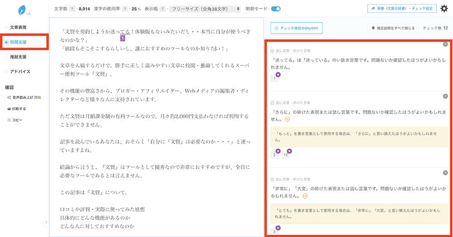Image resolution: width=453 pixels, height=237 pixels.
Task: Click editor line 具体的にどんな機能があるのか
Action: 95,218
